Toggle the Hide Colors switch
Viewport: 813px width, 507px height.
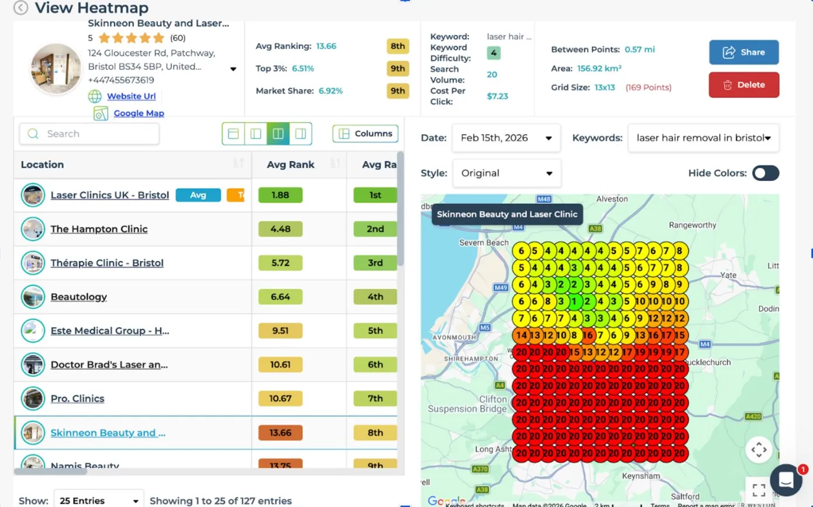pos(765,173)
